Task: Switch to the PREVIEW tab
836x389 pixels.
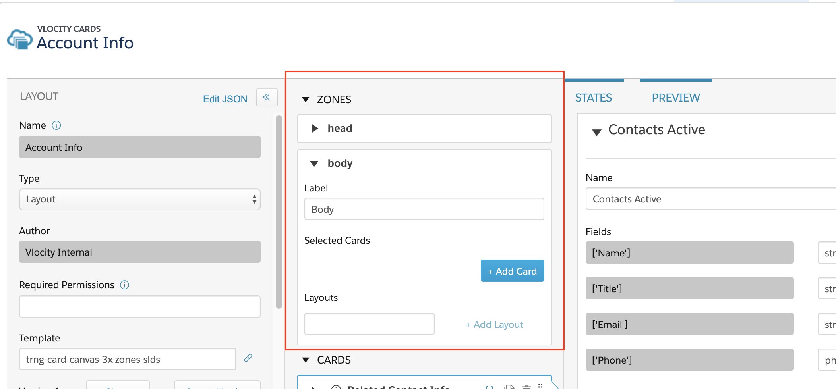Action: pyautogui.click(x=676, y=98)
